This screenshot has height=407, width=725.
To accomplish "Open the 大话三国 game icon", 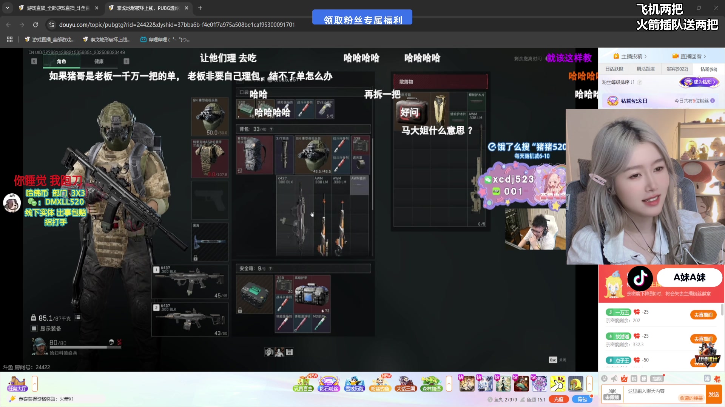I will (x=406, y=384).
